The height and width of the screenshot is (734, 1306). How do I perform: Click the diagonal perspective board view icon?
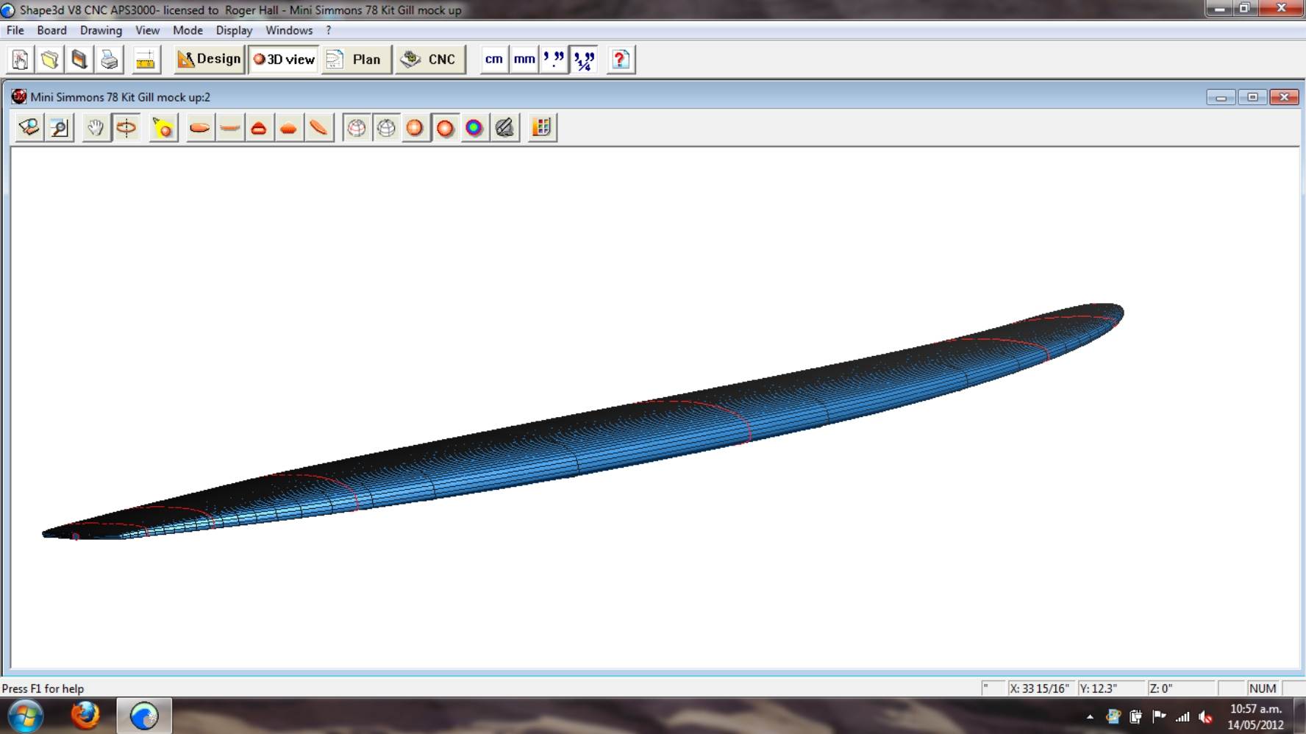318,128
